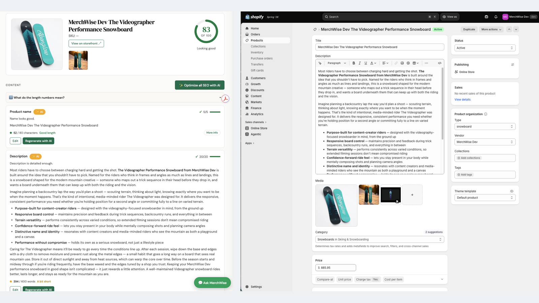The width and height of the screenshot is (539, 303).
Task: Toggle the Charge tax Yes chip
Action: (x=367, y=279)
